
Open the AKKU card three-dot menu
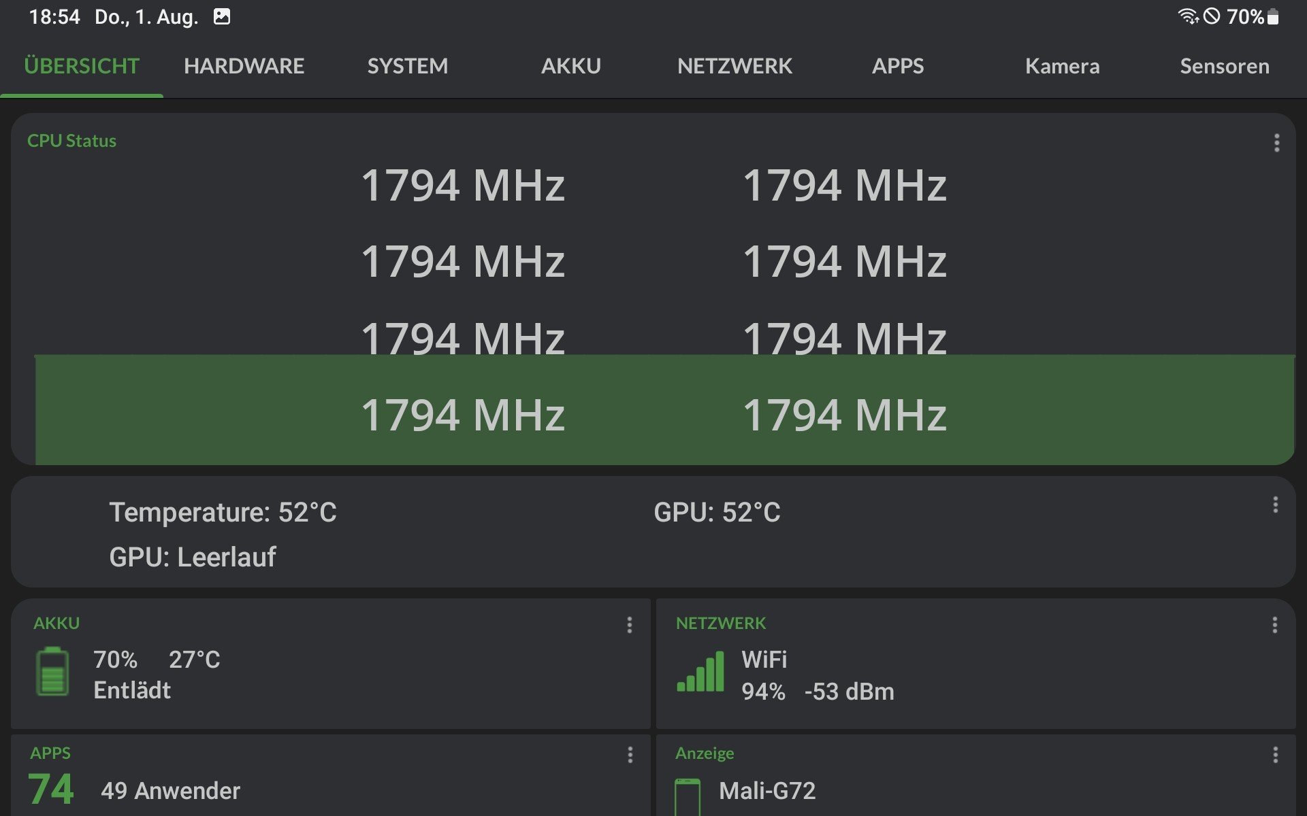pyautogui.click(x=629, y=625)
